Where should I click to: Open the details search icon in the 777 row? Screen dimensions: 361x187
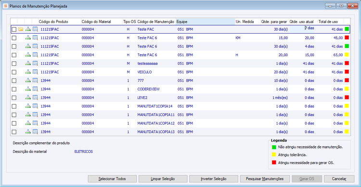[35, 80]
